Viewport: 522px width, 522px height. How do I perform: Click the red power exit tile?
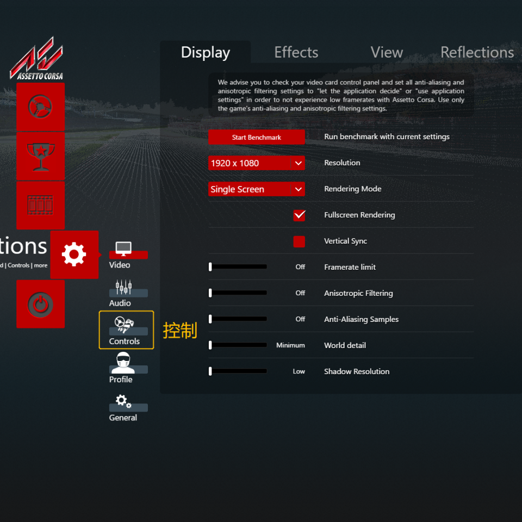40,303
